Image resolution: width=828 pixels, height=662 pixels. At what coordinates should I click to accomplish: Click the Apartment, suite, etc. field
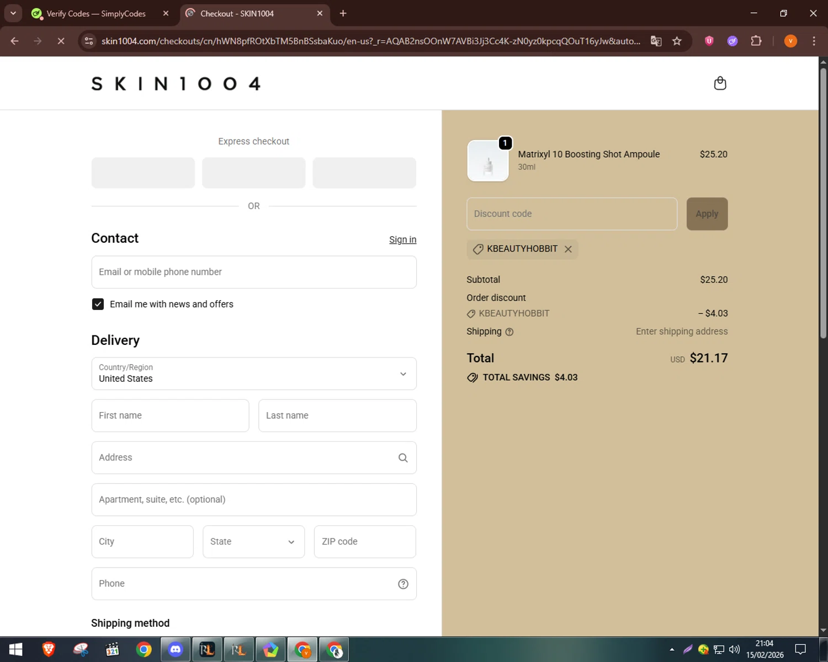point(254,500)
